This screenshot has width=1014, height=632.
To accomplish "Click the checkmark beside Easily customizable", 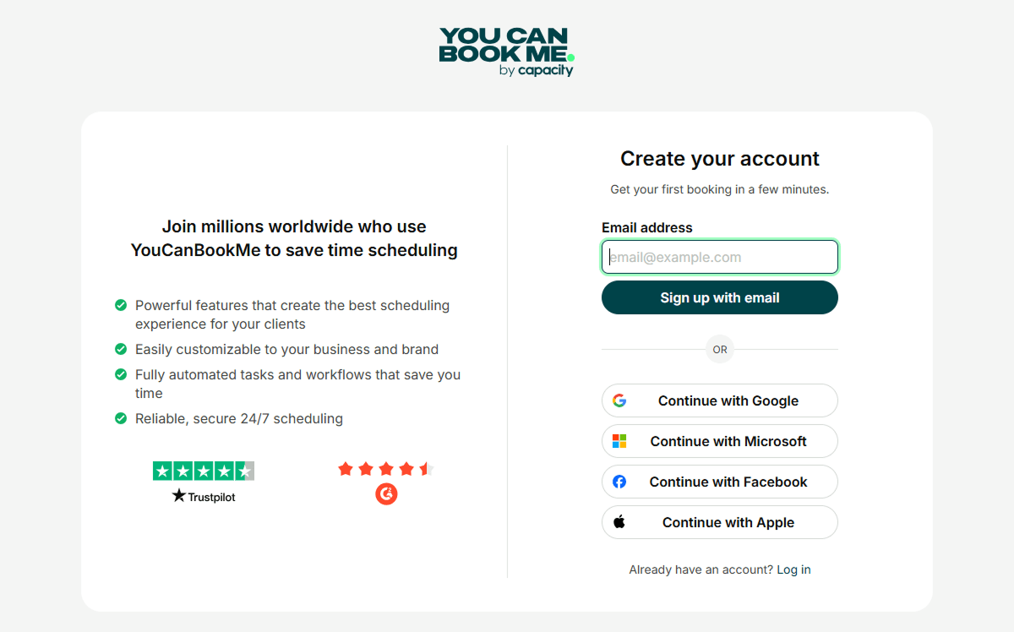I will click(x=121, y=349).
